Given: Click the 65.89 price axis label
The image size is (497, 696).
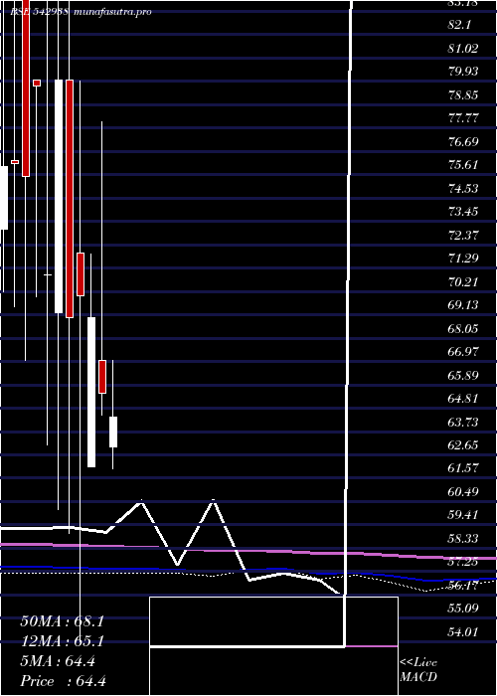Looking at the screenshot, I should [x=463, y=376].
